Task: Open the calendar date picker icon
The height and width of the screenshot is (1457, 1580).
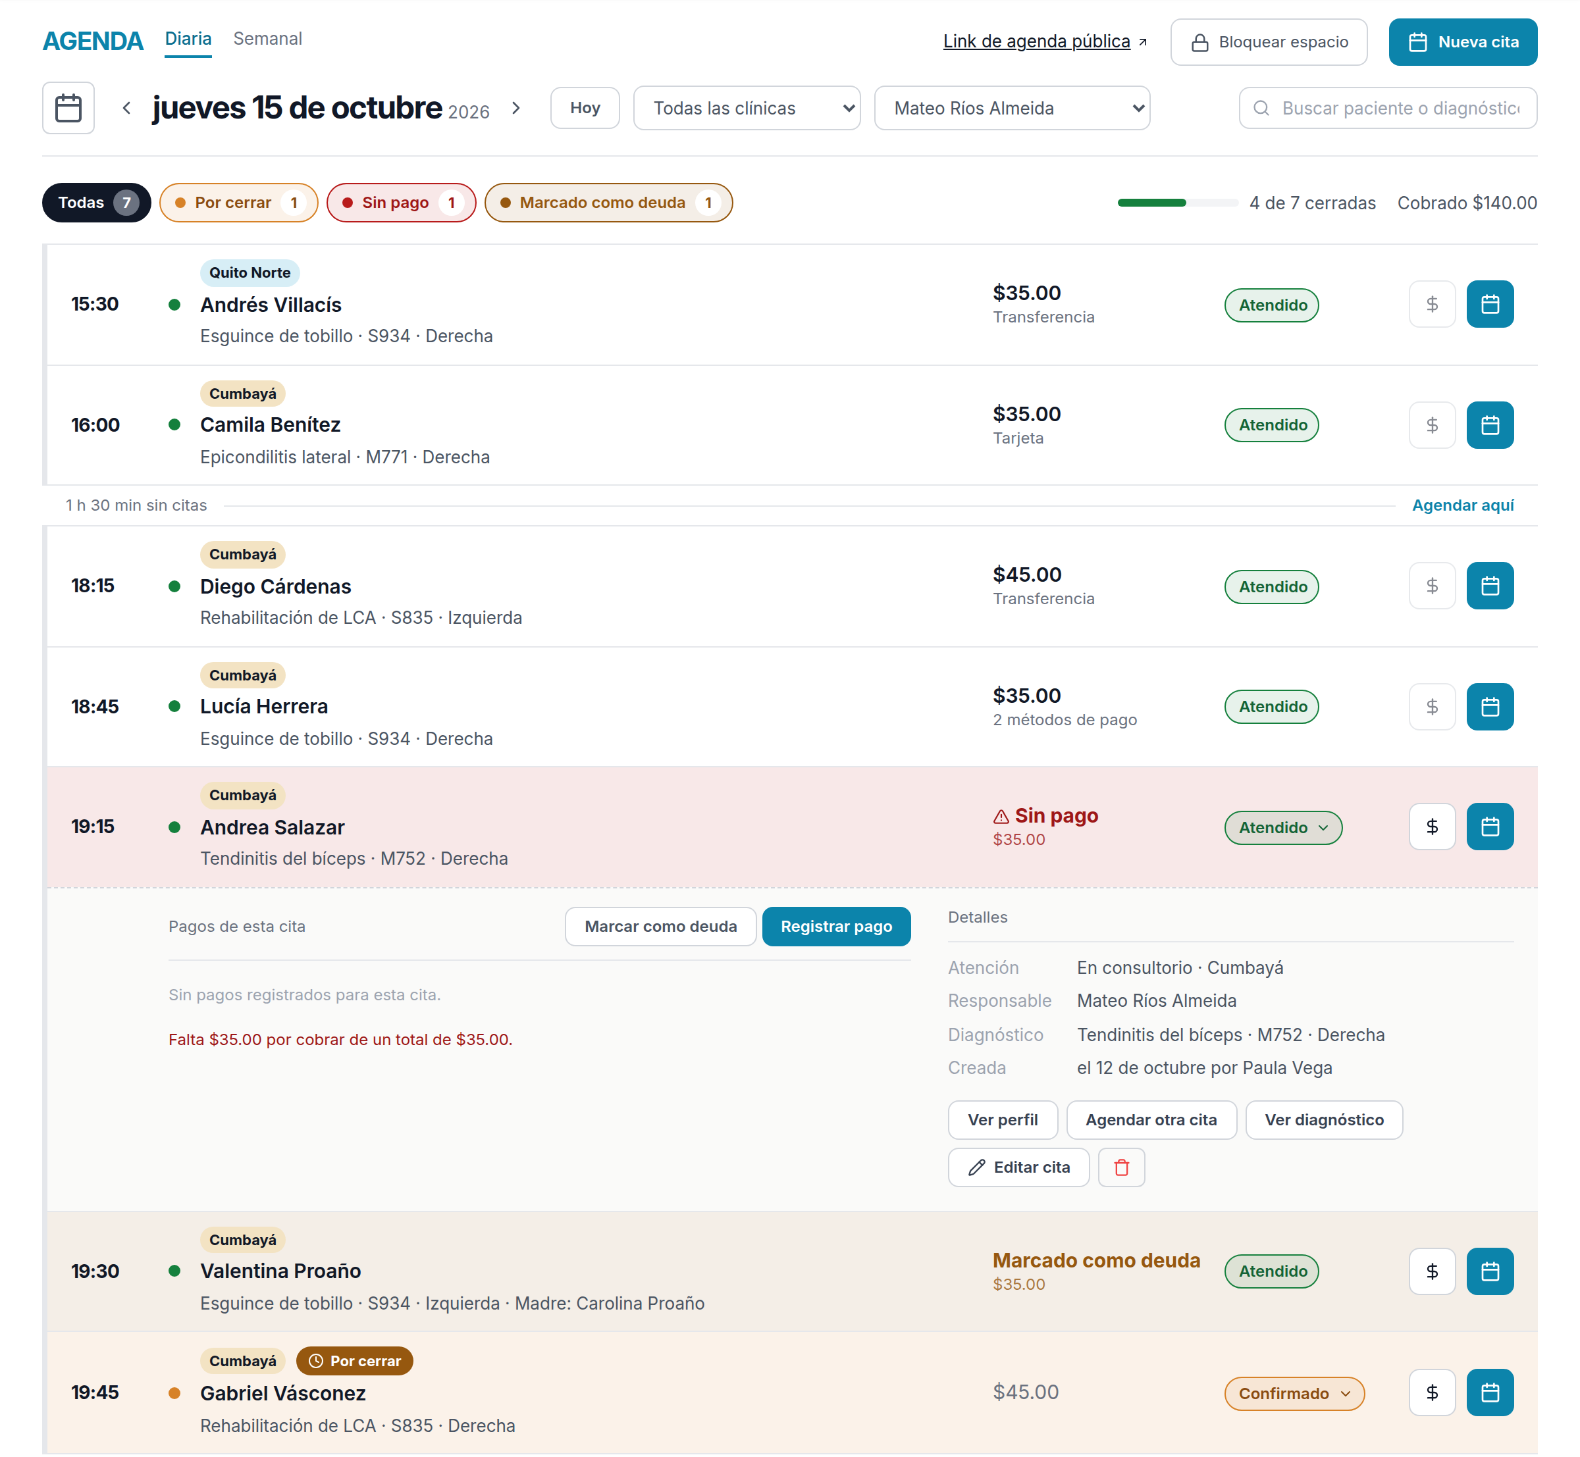Action: [68, 108]
